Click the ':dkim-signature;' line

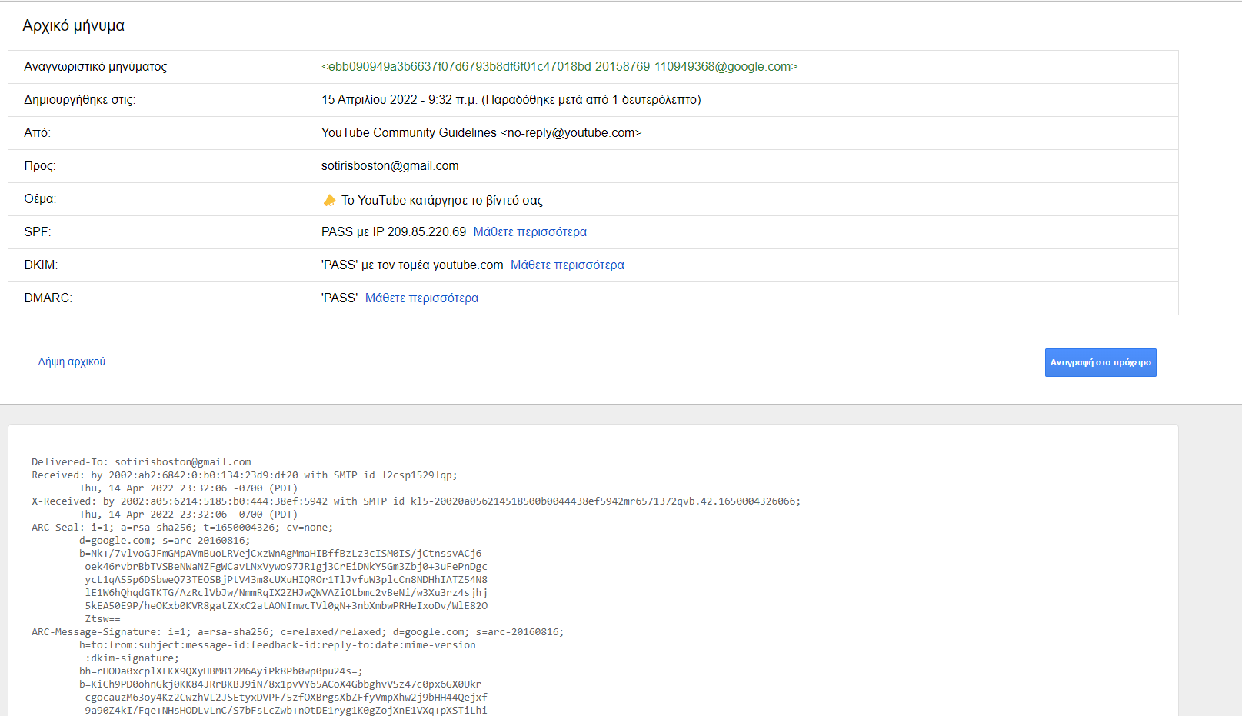[132, 658]
